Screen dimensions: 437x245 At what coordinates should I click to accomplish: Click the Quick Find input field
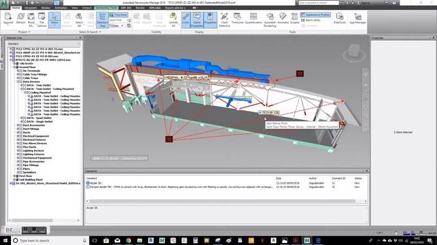click(118, 20)
